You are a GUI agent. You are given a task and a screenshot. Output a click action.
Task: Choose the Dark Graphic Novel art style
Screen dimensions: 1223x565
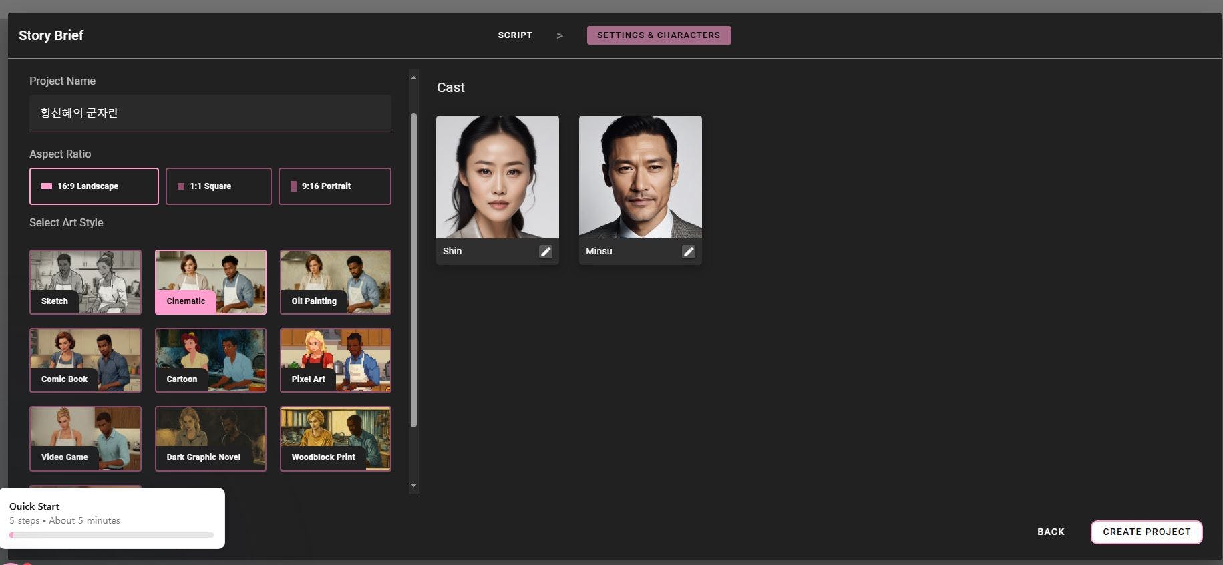click(210, 438)
